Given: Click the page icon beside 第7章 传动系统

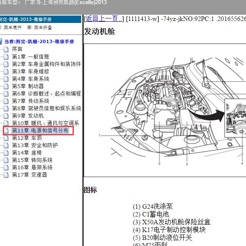Looking at the screenshot, I should pos(6,101).
